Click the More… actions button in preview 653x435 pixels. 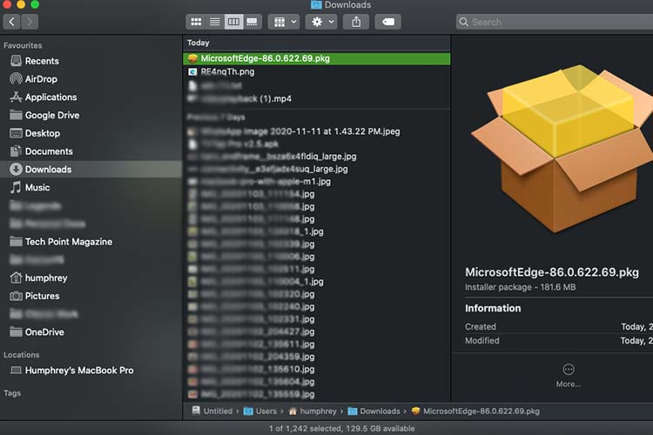568,376
